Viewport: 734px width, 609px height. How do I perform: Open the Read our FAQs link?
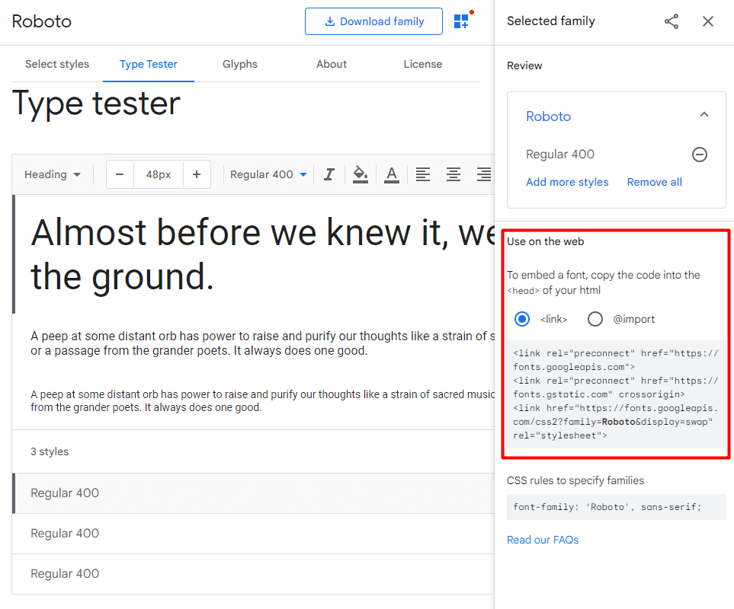click(x=543, y=540)
